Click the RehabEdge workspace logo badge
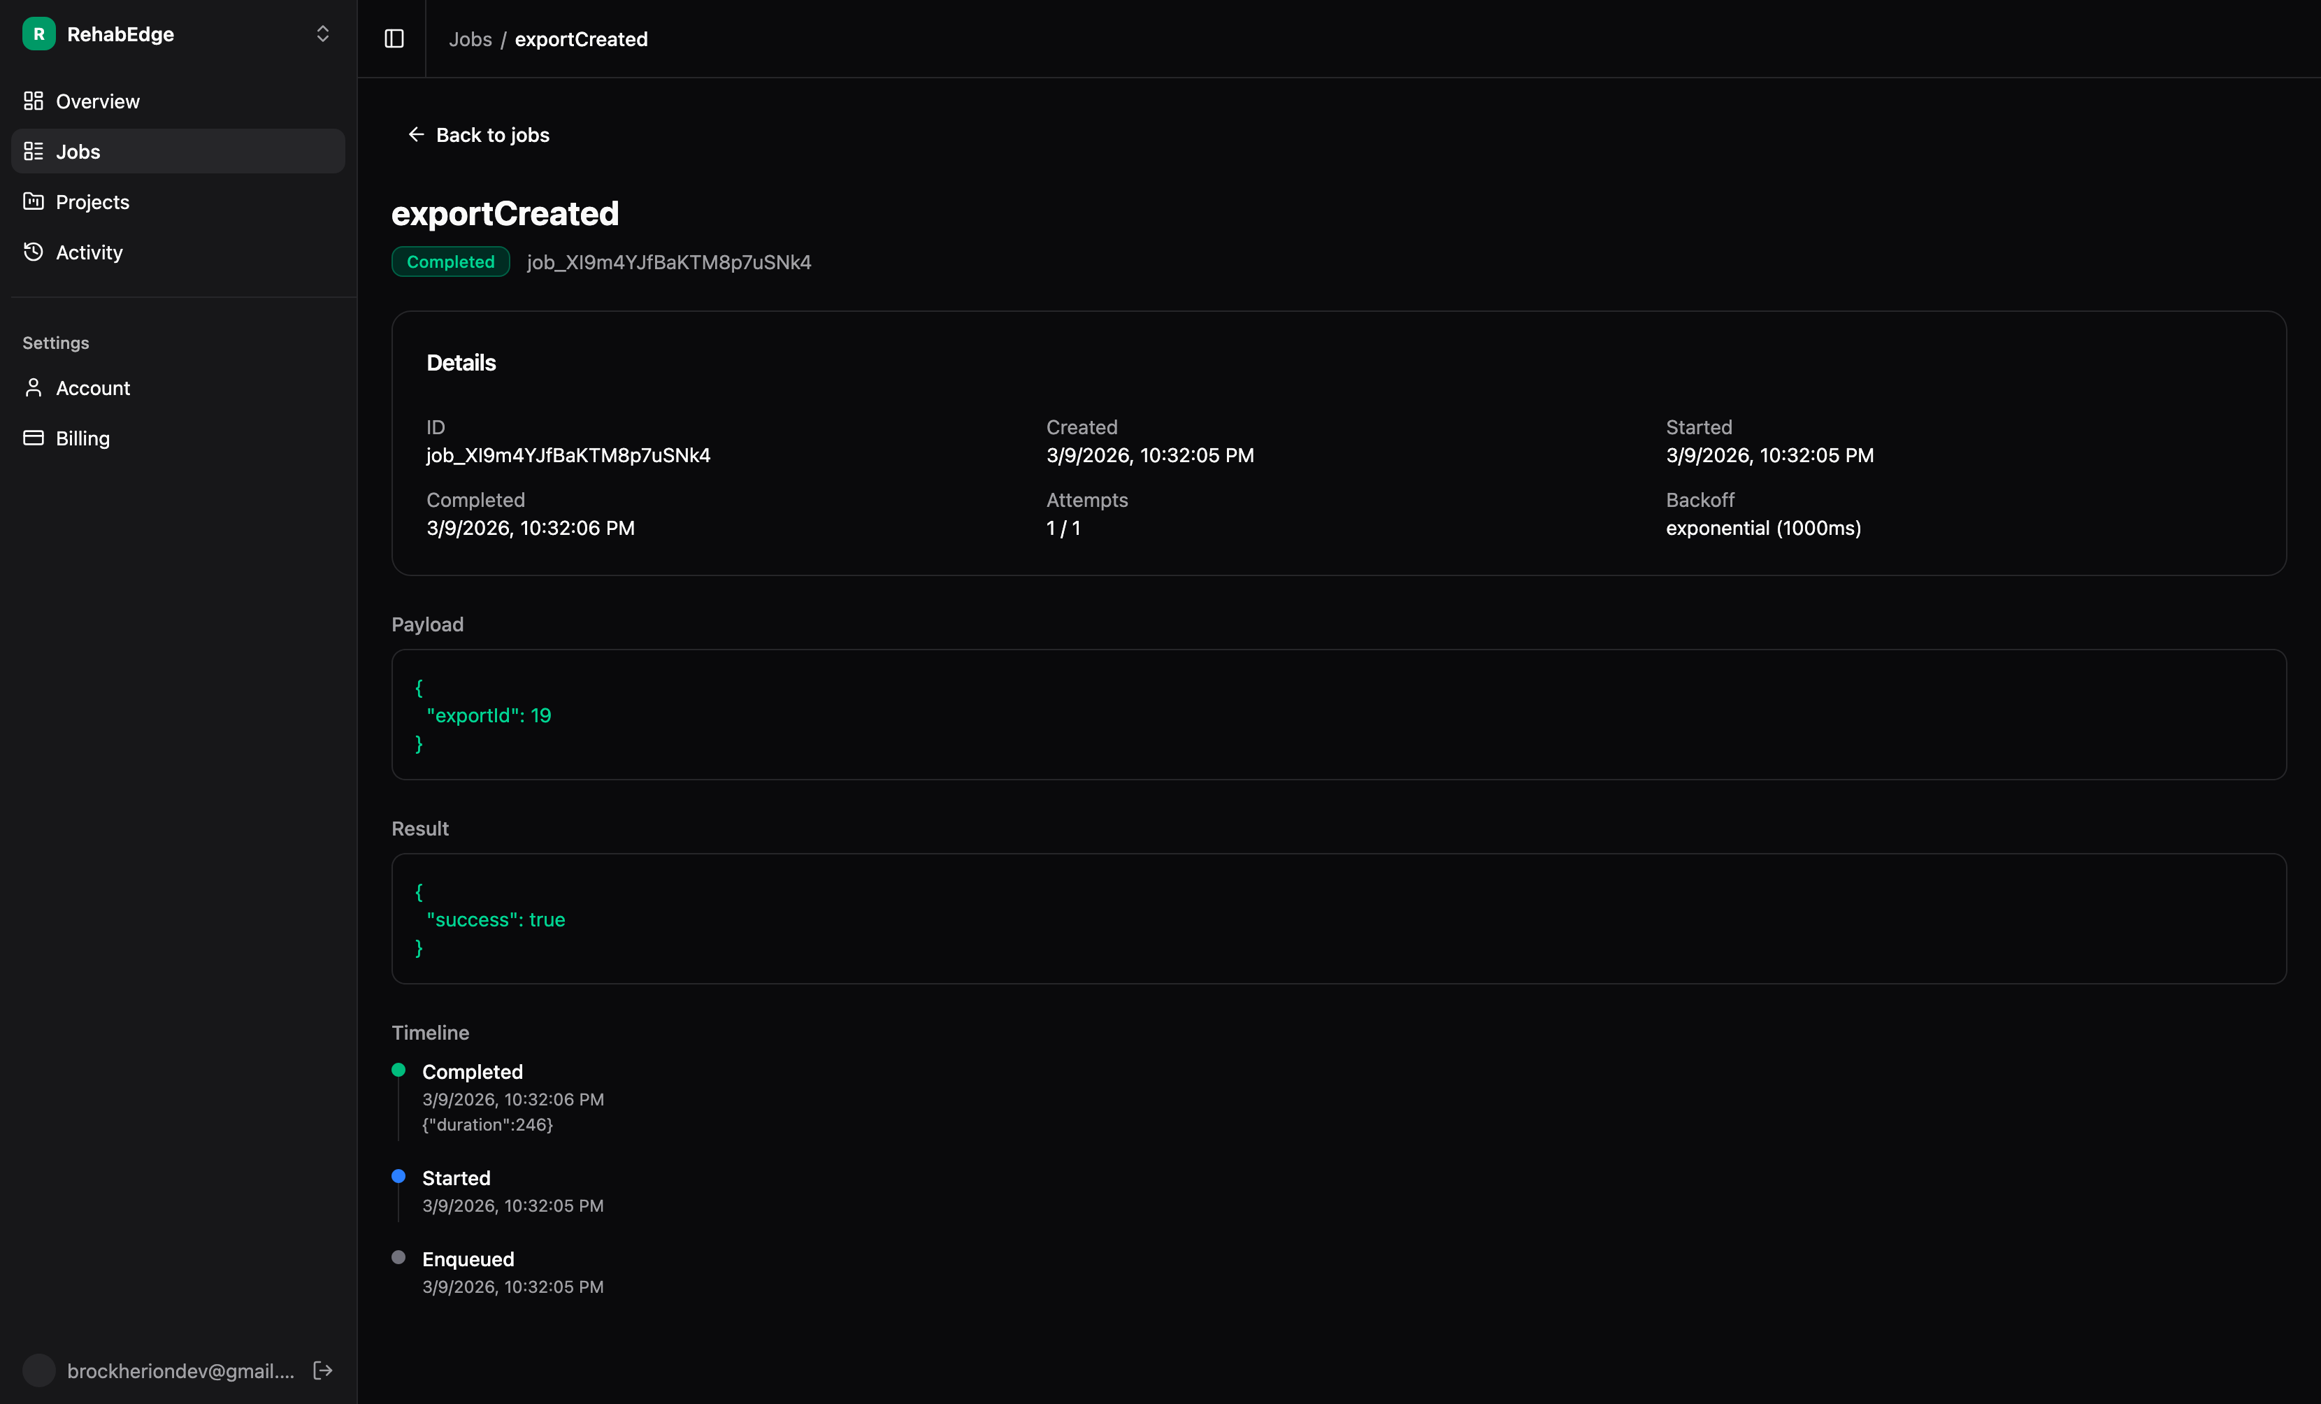The width and height of the screenshot is (2321, 1404). click(x=38, y=34)
